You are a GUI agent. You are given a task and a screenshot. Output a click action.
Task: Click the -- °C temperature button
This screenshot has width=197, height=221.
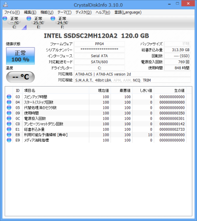click(x=20, y=77)
